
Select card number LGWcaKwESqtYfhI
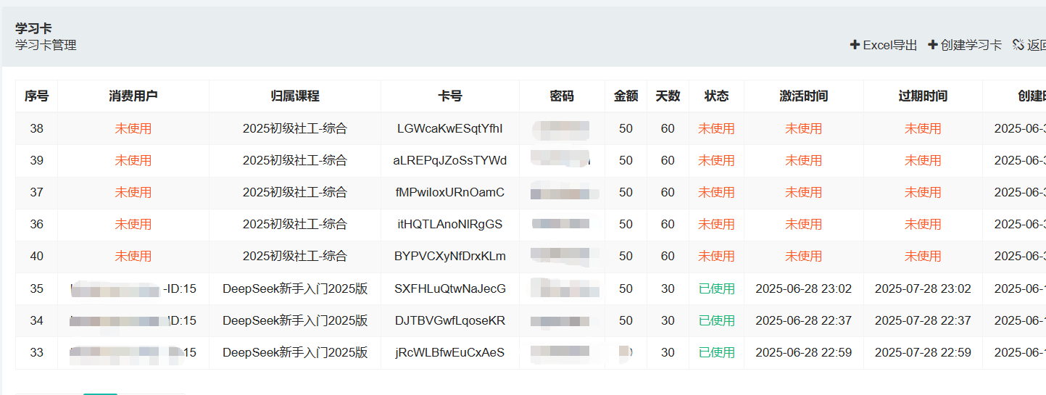coord(450,128)
